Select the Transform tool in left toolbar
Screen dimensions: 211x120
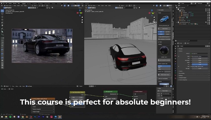pyautogui.click(x=2, y=25)
